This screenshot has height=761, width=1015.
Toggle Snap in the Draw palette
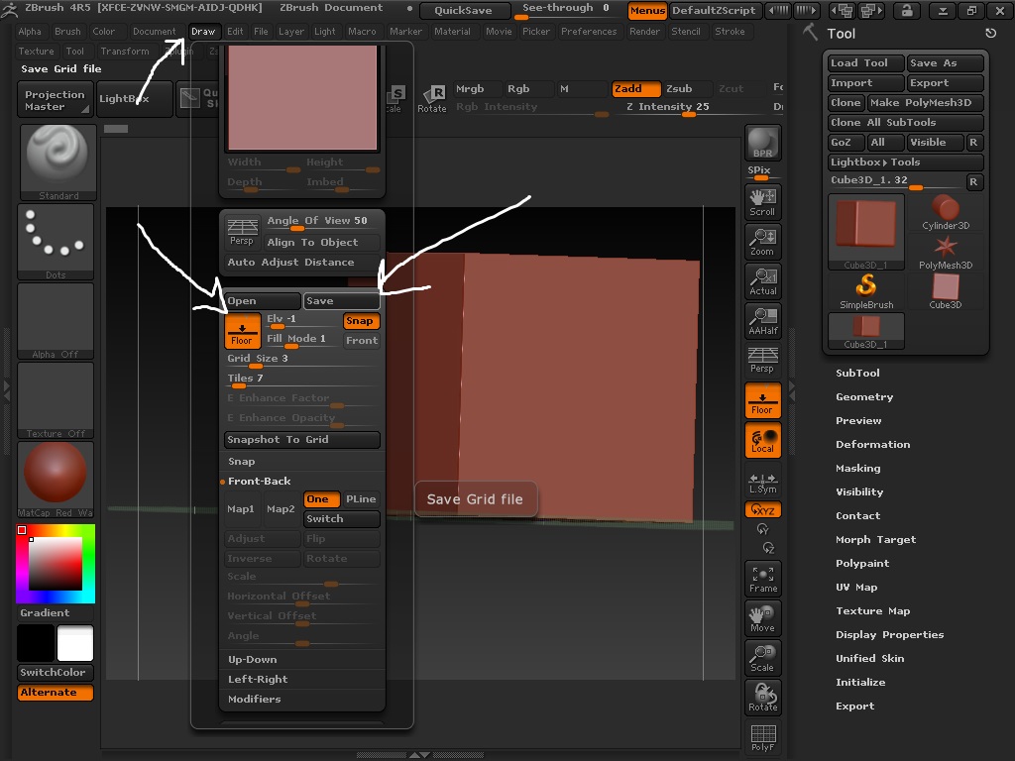tap(360, 321)
